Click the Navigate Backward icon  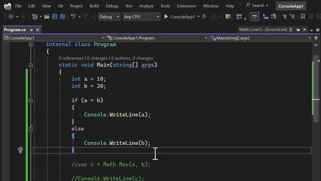11,17
